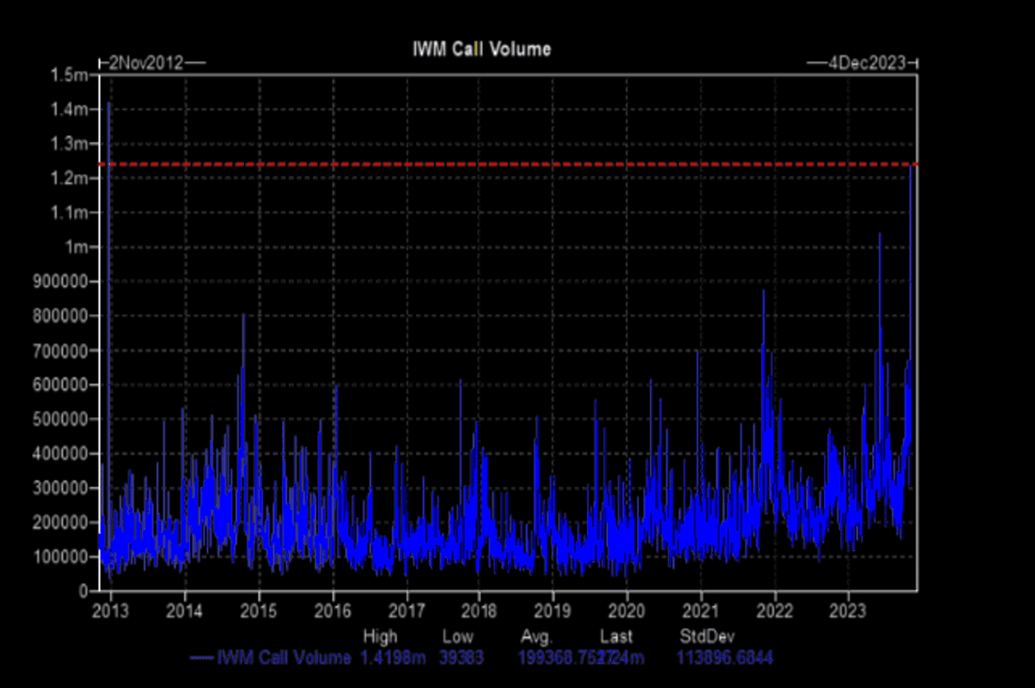This screenshot has height=688, width=1035.
Task: Click the 1.5m y-axis label
Action: pyautogui.click(x=69, y=74)
